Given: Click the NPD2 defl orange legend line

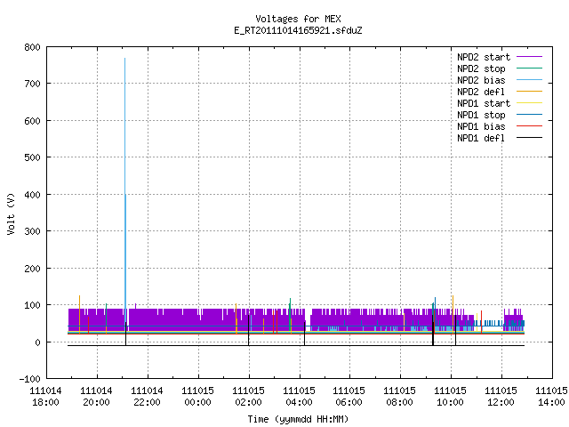Looking at the screenshot, I should [x=529, y=92].
